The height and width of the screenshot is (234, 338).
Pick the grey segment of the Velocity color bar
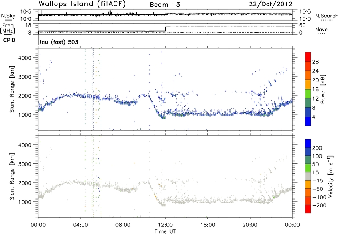(308, 177)
